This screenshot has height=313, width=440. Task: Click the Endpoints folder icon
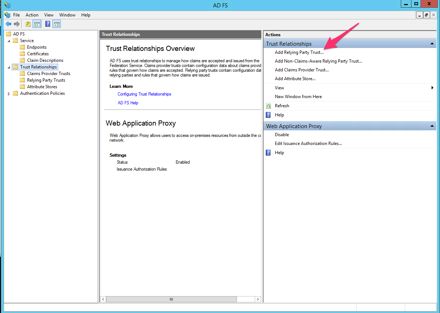pyautogui.click(x=22, y=47)
